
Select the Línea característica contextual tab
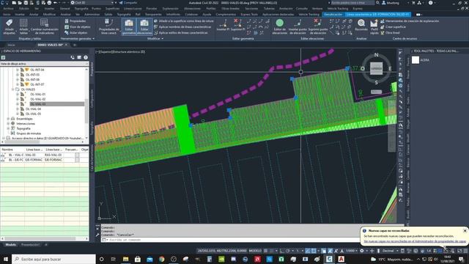(x=378, y=14)
